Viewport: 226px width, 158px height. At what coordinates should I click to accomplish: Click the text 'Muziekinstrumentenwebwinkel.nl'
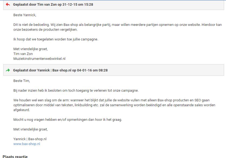39,59
